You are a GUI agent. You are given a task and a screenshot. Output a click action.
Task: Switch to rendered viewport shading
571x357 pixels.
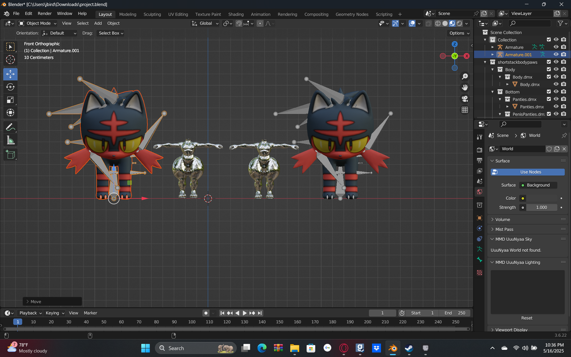(459, 23)
